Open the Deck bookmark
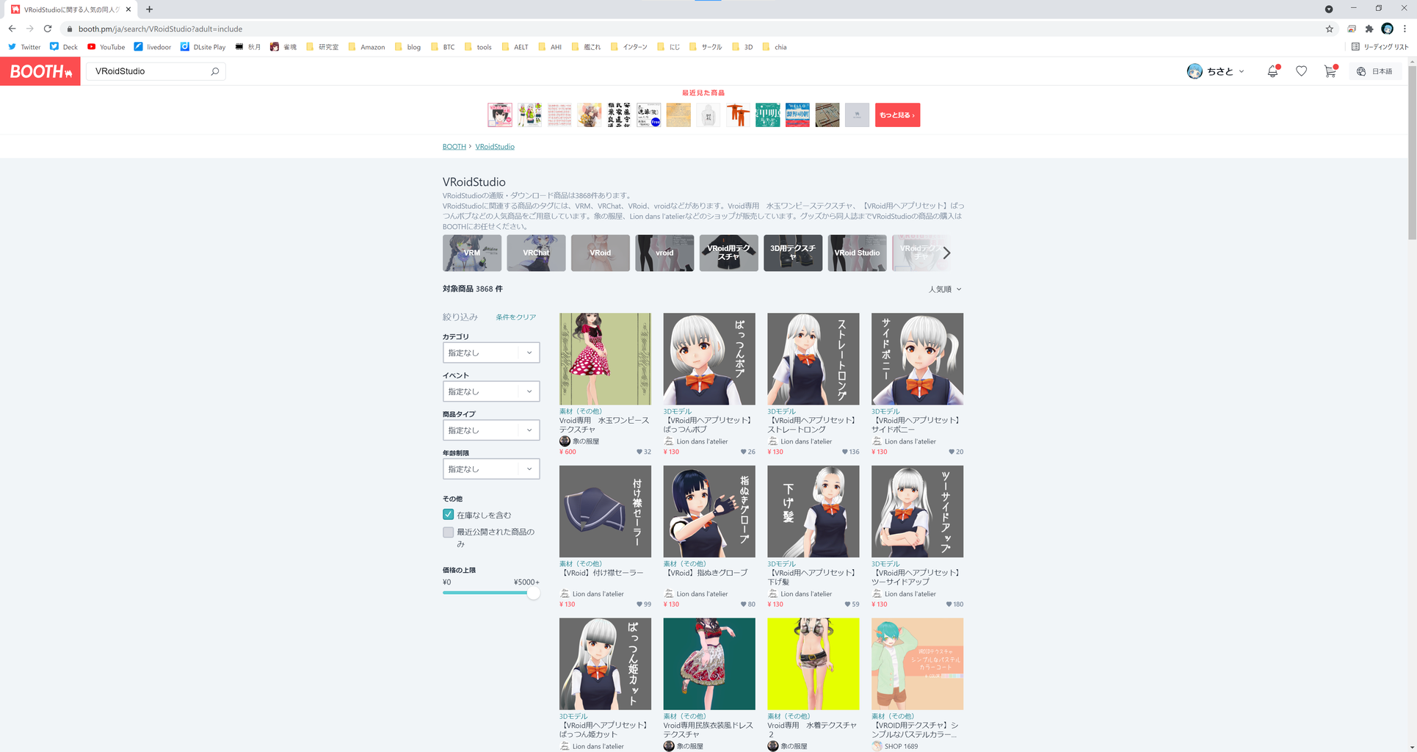The image size is (1417, 752). 64,47
